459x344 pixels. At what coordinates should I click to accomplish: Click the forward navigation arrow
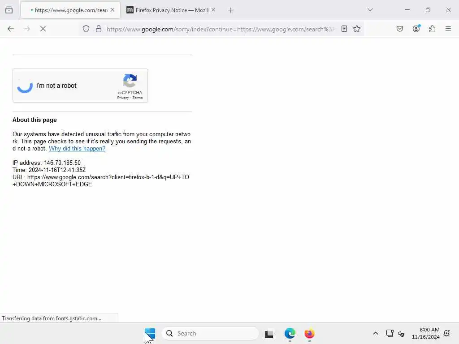pos(27,29)
